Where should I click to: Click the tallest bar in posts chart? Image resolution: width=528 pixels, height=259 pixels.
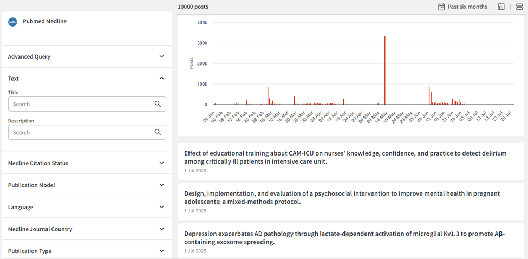click(x=384, y=70)
